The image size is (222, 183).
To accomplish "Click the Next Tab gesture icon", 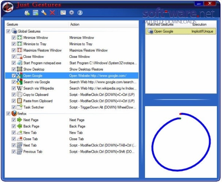I will tap(20, 145).
